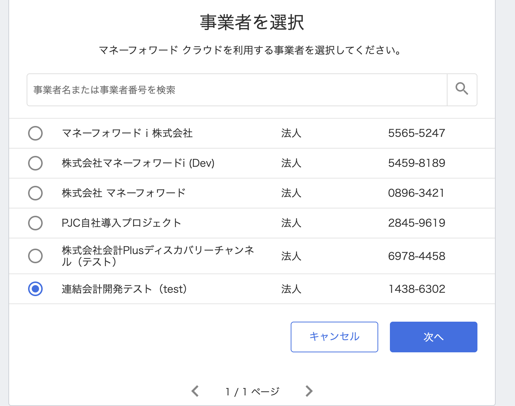
Task: Click the 連結会計開発テスト（test） name label
Action: (124, 289)
